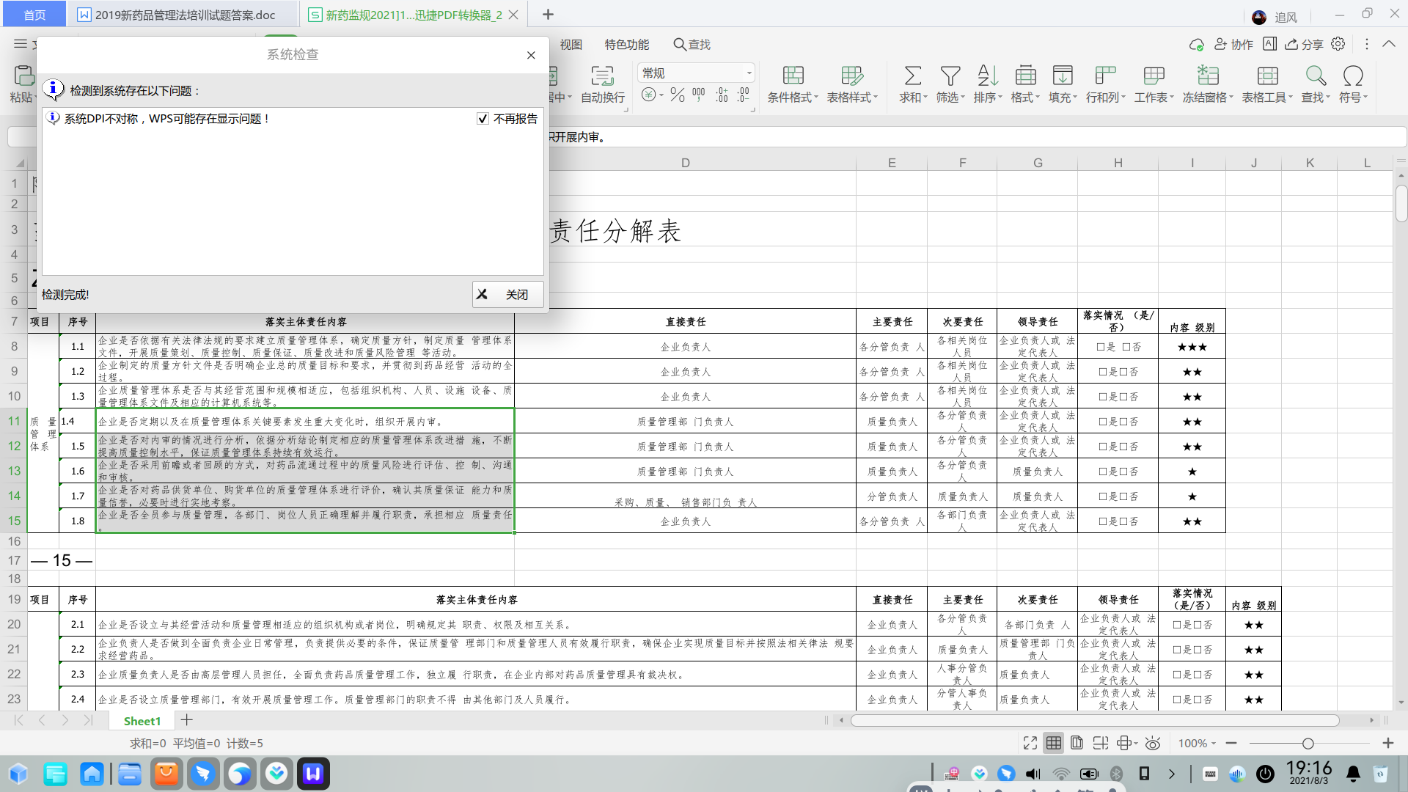Click the 求和 (sum) sigma icon
This screenshot has width=1408, height=792.
click(x=912, y=76)
